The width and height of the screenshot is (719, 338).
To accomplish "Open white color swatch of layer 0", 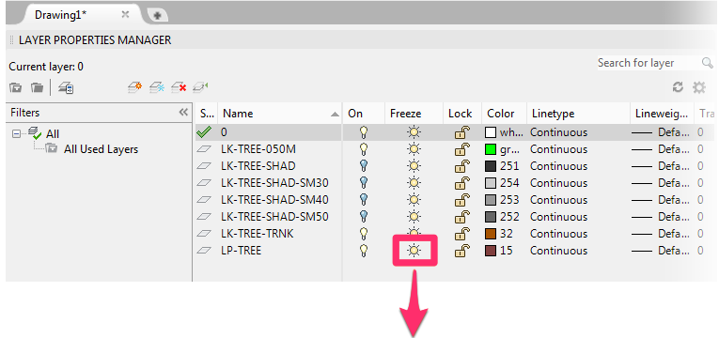I will click(x=491, y=132).
